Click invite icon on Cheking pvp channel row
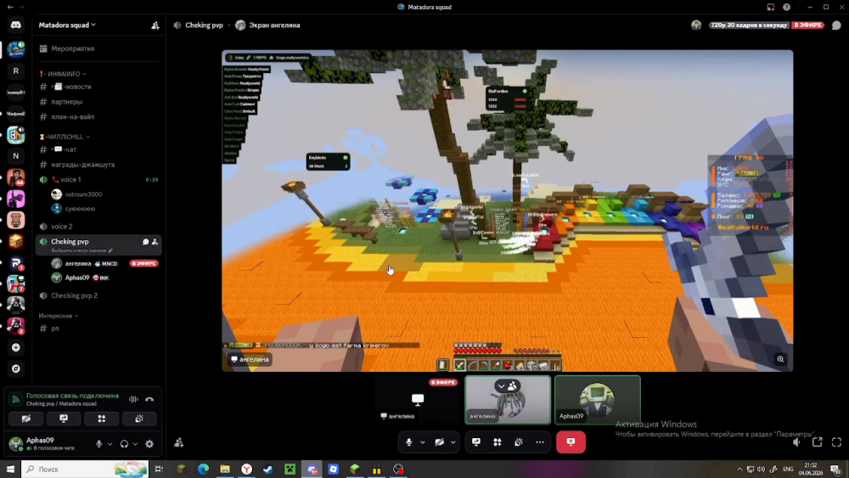The image size is (849, 478). [155, 242]
